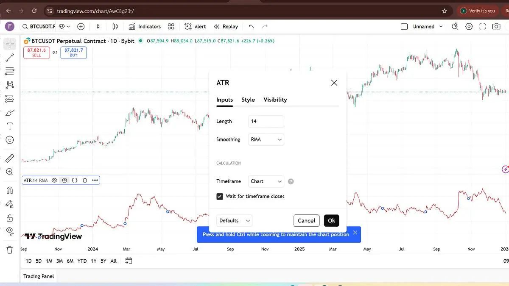Switch to the Style tab

pos(248,100)
